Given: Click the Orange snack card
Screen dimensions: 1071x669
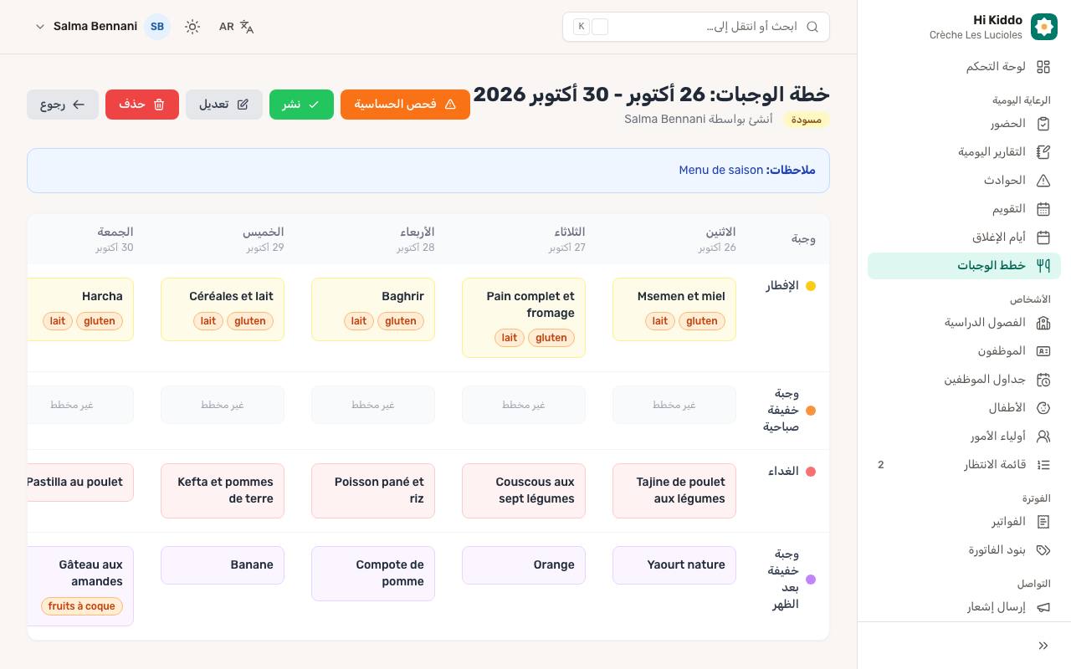Looking at the screenshot, I should click(x=524, y=565).
